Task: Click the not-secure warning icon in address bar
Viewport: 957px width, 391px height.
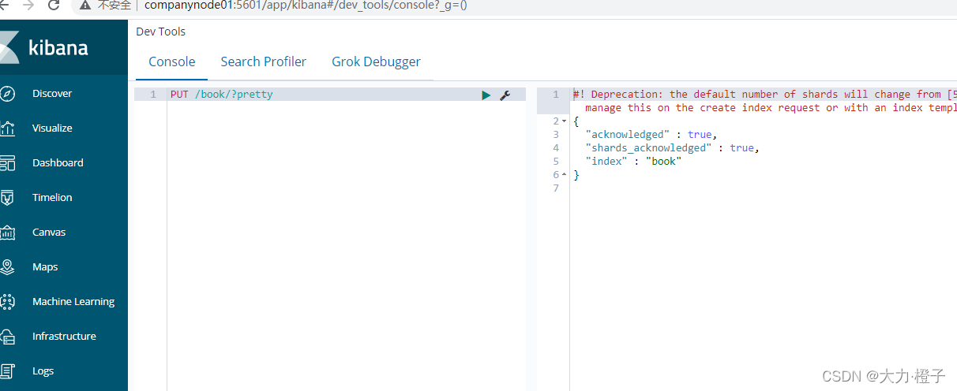Action: tap(86, 5)
